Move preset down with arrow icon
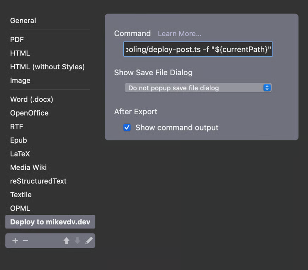Viewport: 308px width, 270px height. pos(78,240)
